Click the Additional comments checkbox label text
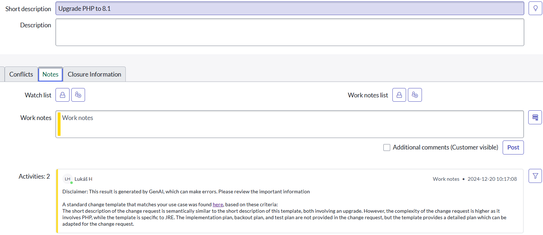543x235 pixels. [x=445, y=147]
